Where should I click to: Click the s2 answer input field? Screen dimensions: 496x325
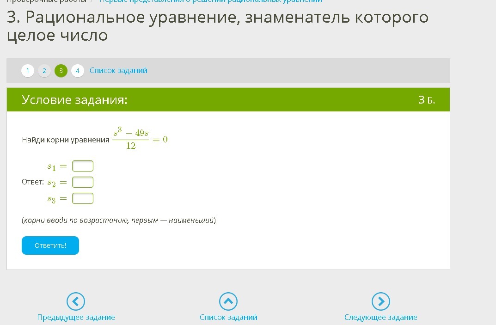pos(83,182)
